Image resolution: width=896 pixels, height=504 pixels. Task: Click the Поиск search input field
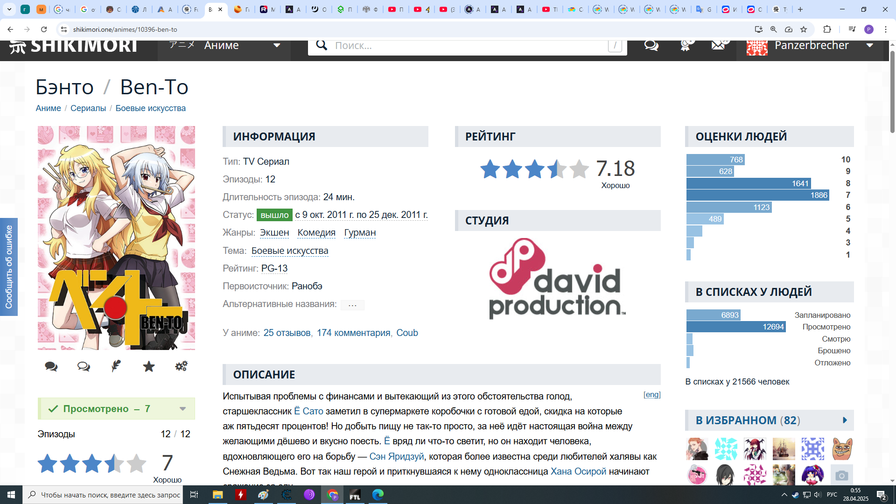(467, 46)
